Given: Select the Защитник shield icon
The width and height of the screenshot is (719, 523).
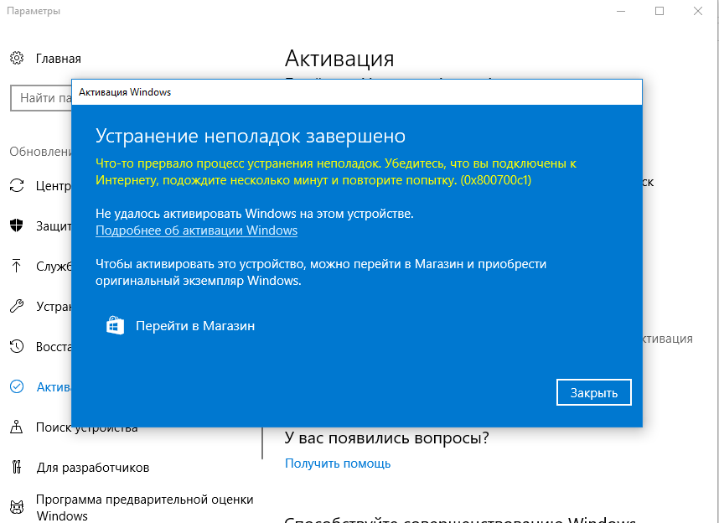Looking at the screenshot, I should pos(17,225).
